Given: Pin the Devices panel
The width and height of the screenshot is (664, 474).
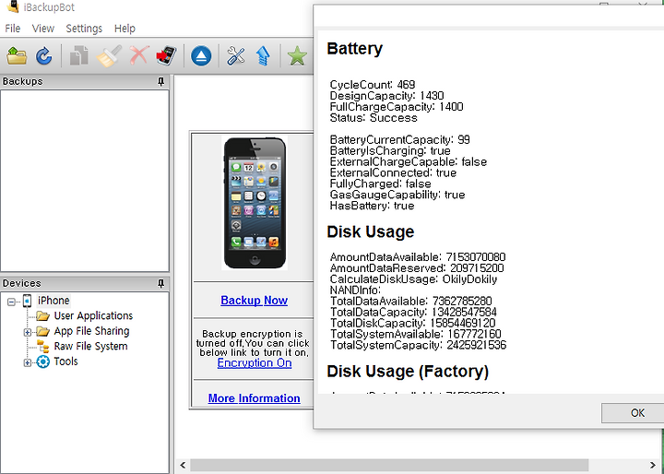Looking at the screenshot, I should coord(160,283).
